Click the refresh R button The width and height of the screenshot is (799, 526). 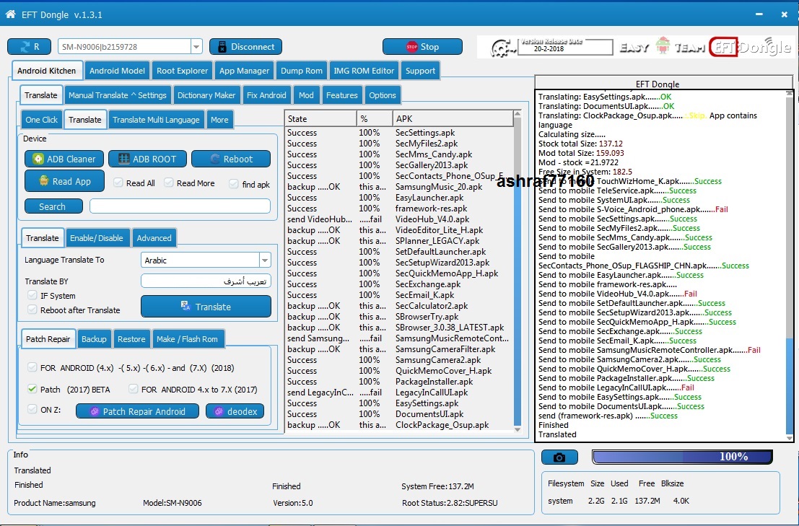[29, 46]
